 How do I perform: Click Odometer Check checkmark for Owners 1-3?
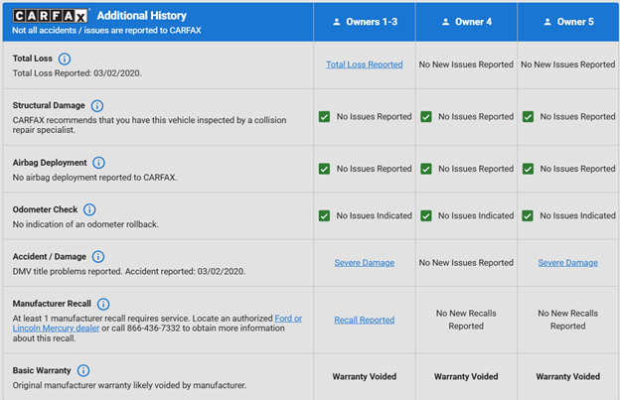324,216
